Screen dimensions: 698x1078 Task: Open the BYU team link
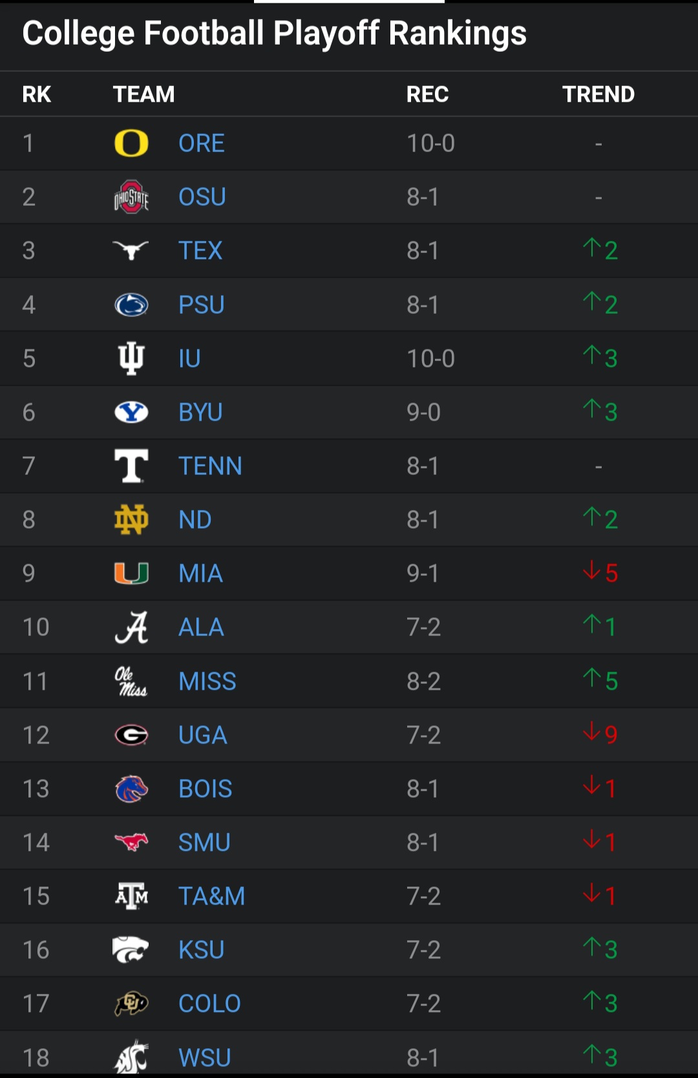[200, 412]
